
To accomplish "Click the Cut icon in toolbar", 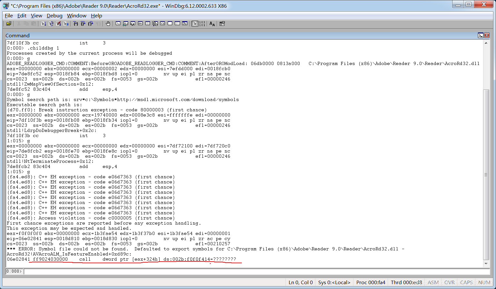I will pos(19,23).
